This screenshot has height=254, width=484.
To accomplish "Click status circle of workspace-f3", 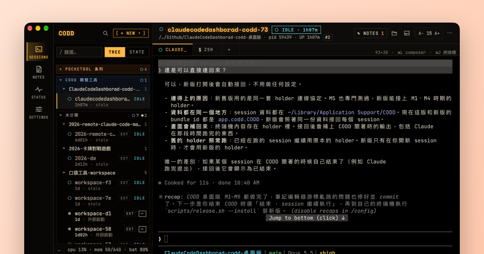I will [x=70, y=183].
